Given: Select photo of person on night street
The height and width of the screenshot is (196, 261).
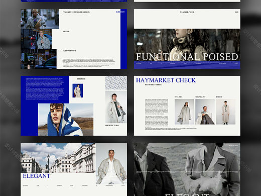Looking at the screenshot, I should (36, 39).
